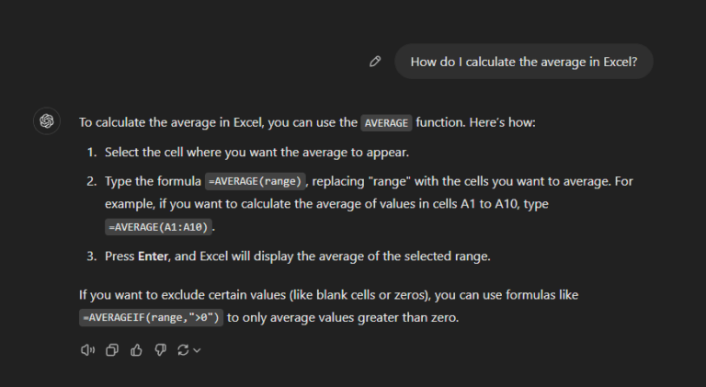Give the response a thumbs up
Screen dimensions: 706x387
[x=137, y=349]
